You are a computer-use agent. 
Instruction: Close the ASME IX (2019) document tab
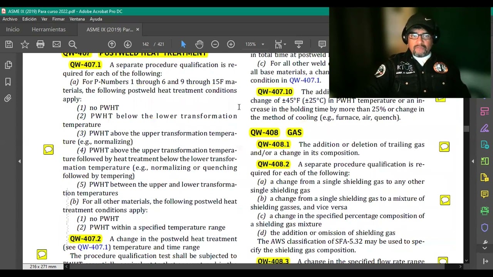pyautogui.click(x=138, y=30)
